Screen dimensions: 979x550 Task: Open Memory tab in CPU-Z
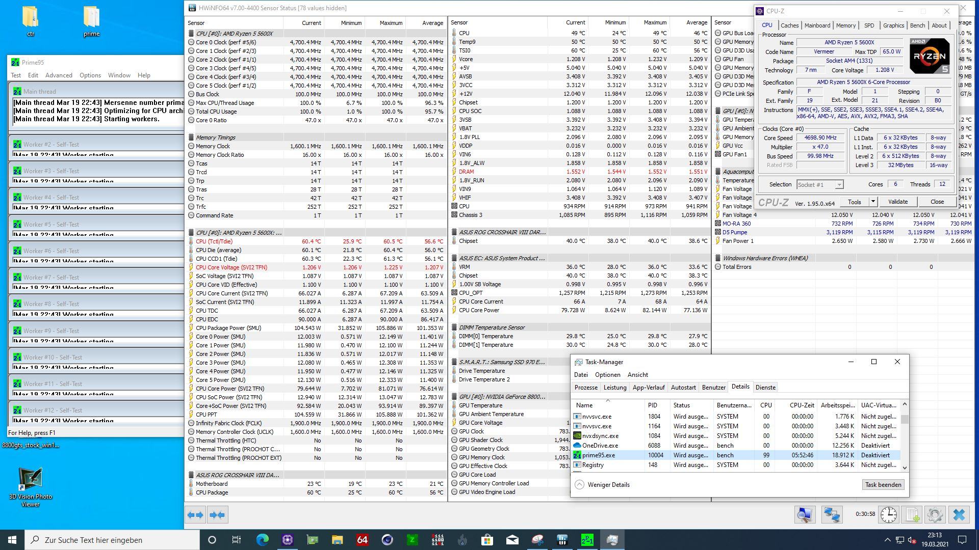click(846, 25)
